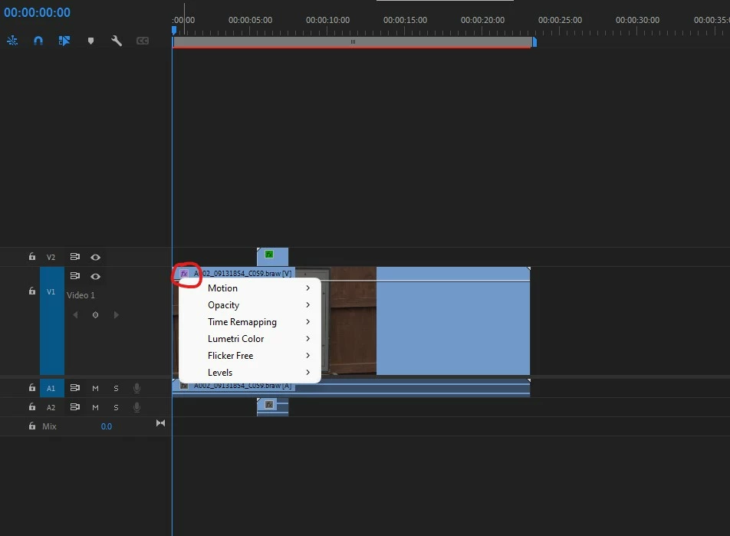Toggle insert sequences as nests icon
Image resolution: width=730 pixels, height=536 pixels.
click(12, 41)
